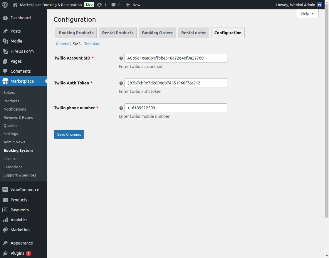This screenshot has height=258, width=329.
Task: Click the Twilio Account SID input field
Action: point(176,58)
